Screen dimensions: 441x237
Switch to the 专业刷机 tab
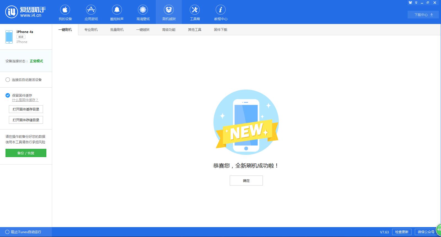pos(91,29)
